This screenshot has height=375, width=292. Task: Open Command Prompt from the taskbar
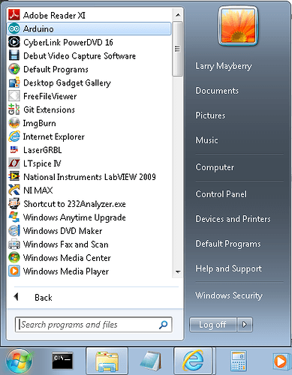(62, 361)
